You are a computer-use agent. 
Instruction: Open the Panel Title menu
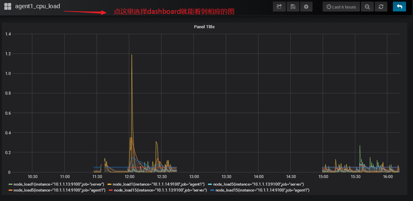pyautogui.click(x=204, y=27)
